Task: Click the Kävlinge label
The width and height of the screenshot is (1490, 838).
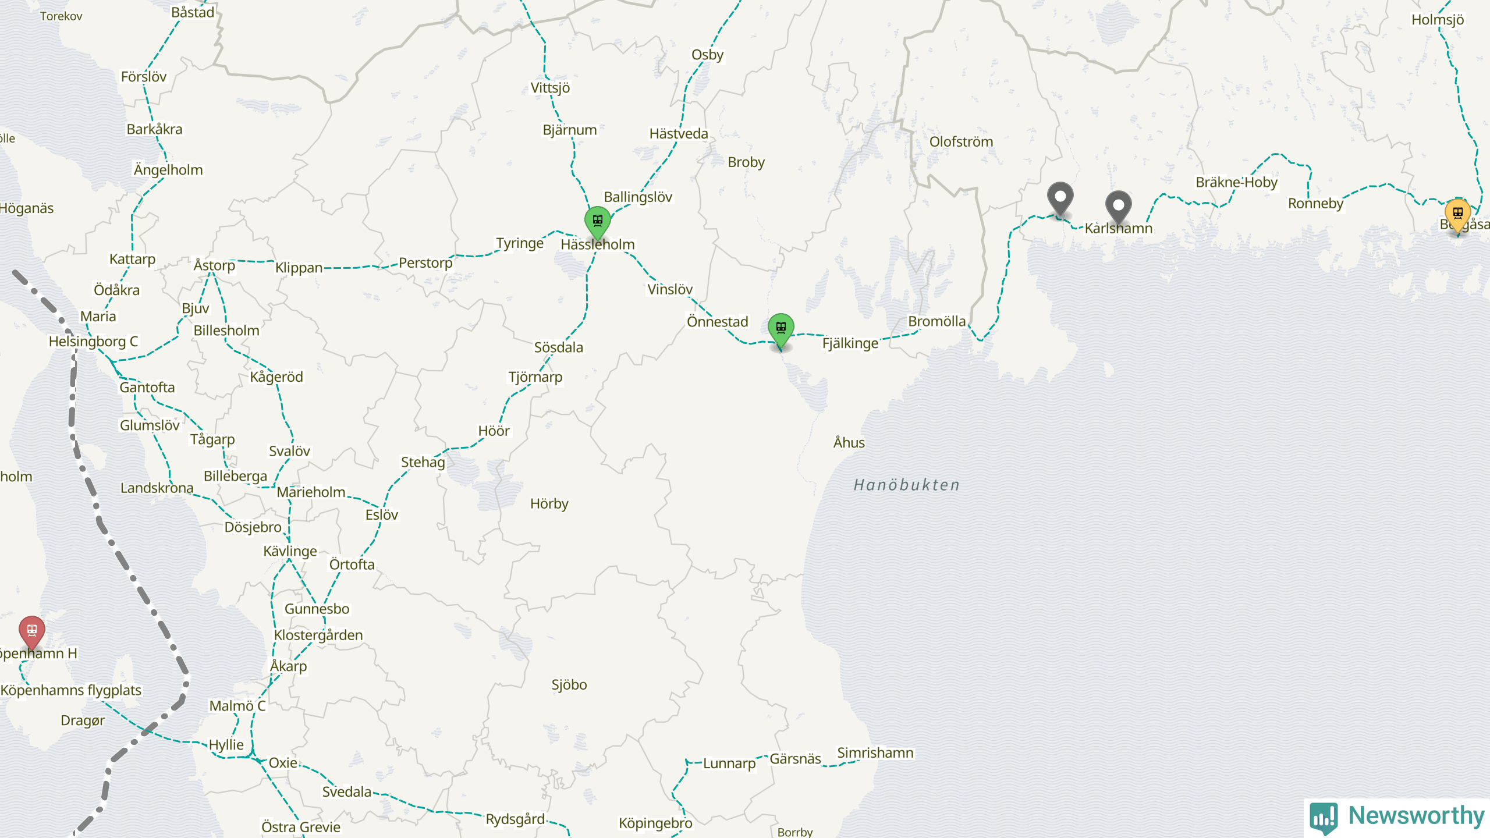Action: click(x=290, y=552)
